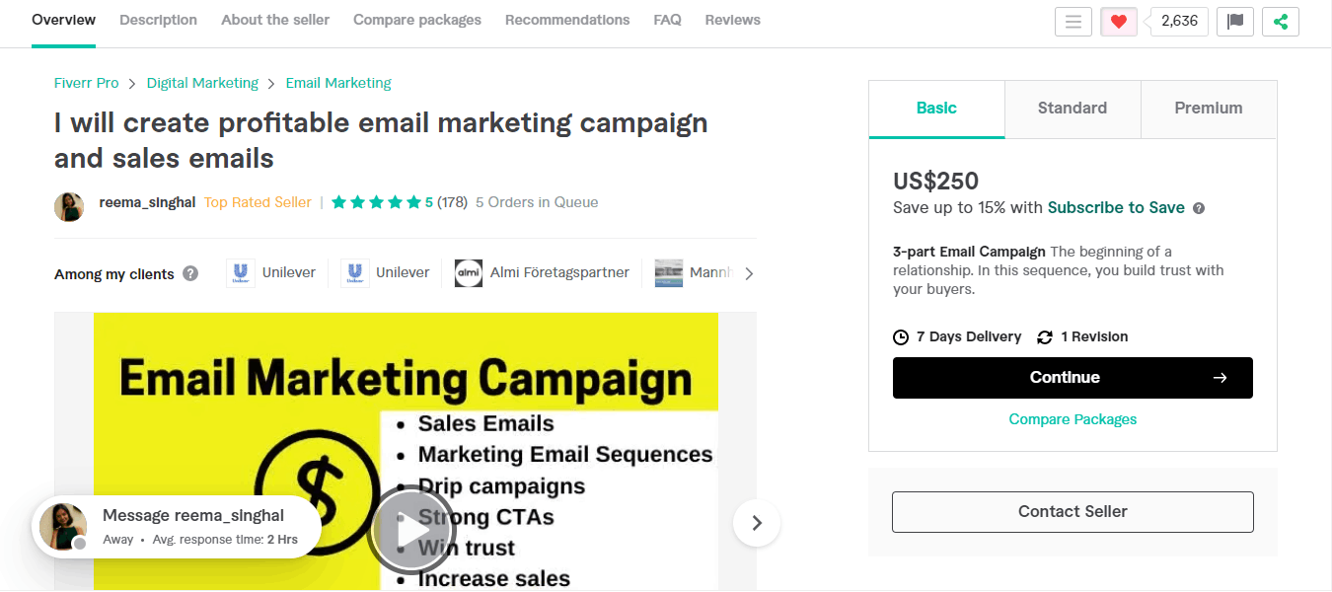Open the collections list menu icon
The height and width of the screenshot is (592, 1332).
click(x=1073, y=22)
